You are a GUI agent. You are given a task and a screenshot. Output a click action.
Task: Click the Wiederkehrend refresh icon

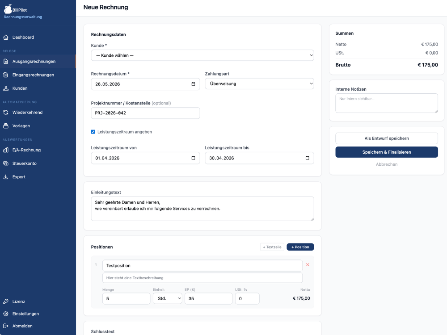[6, 113]
